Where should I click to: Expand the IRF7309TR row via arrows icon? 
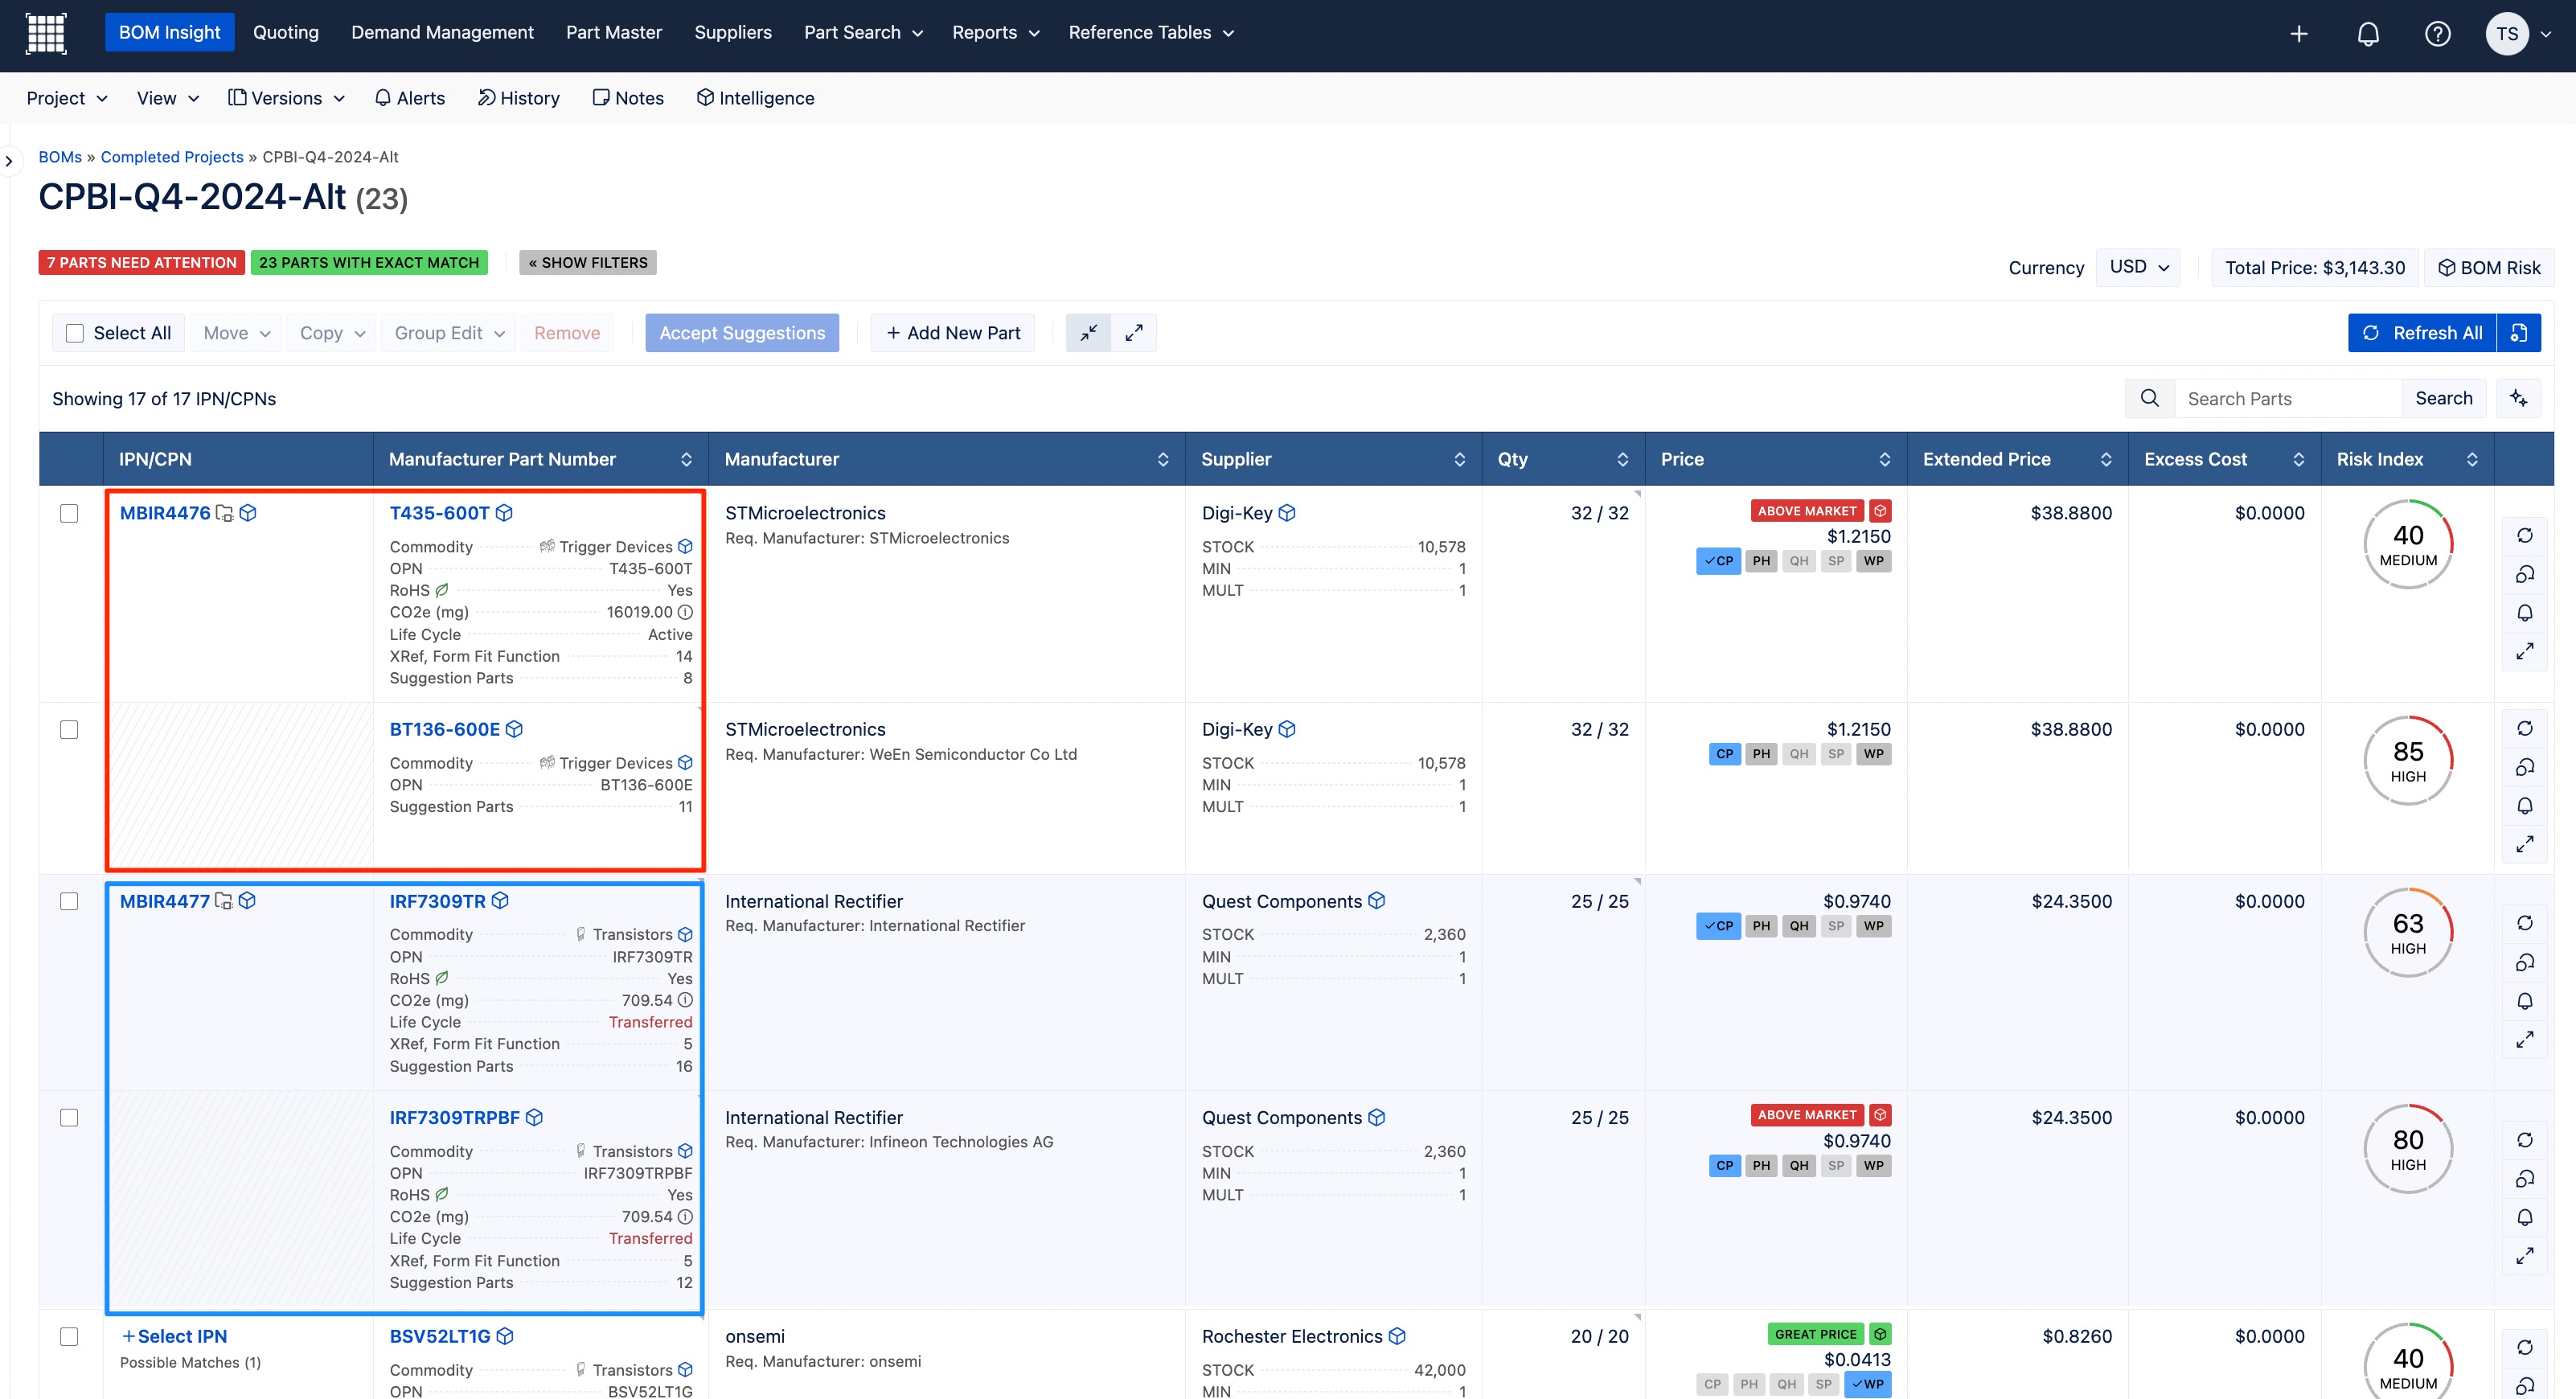(2525, 1039)
